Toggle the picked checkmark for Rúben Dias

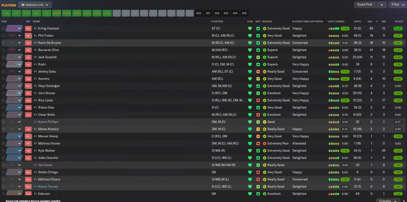click(x=3, y=108)
